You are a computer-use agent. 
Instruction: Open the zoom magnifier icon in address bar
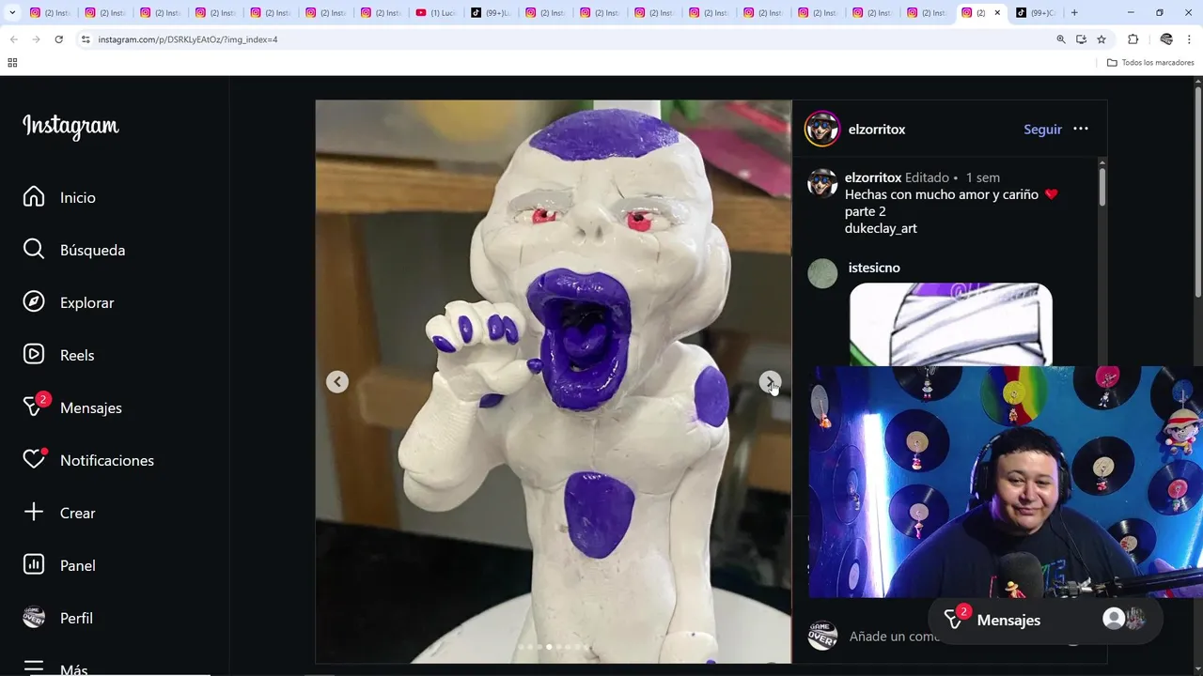(1061, 39)
